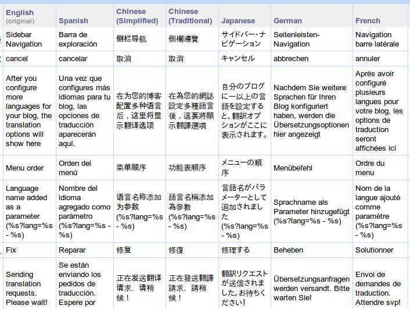Screen dimensions: 410x309
Task: Select the Japanese '翻訳リクエスト' cell
Action: point(244,283)
